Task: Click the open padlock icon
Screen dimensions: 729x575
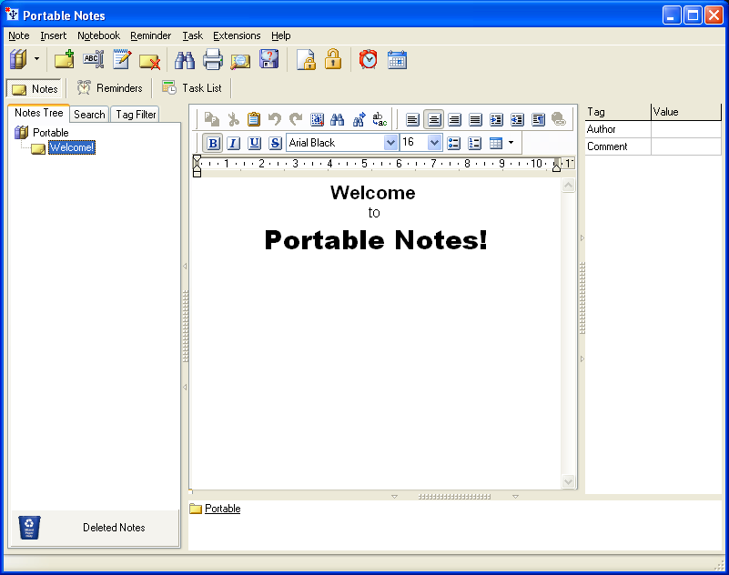Action: [x=333, y=59]
